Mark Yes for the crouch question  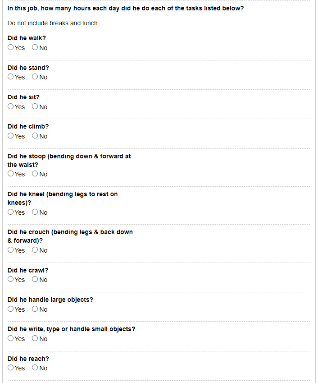(11, 250)
